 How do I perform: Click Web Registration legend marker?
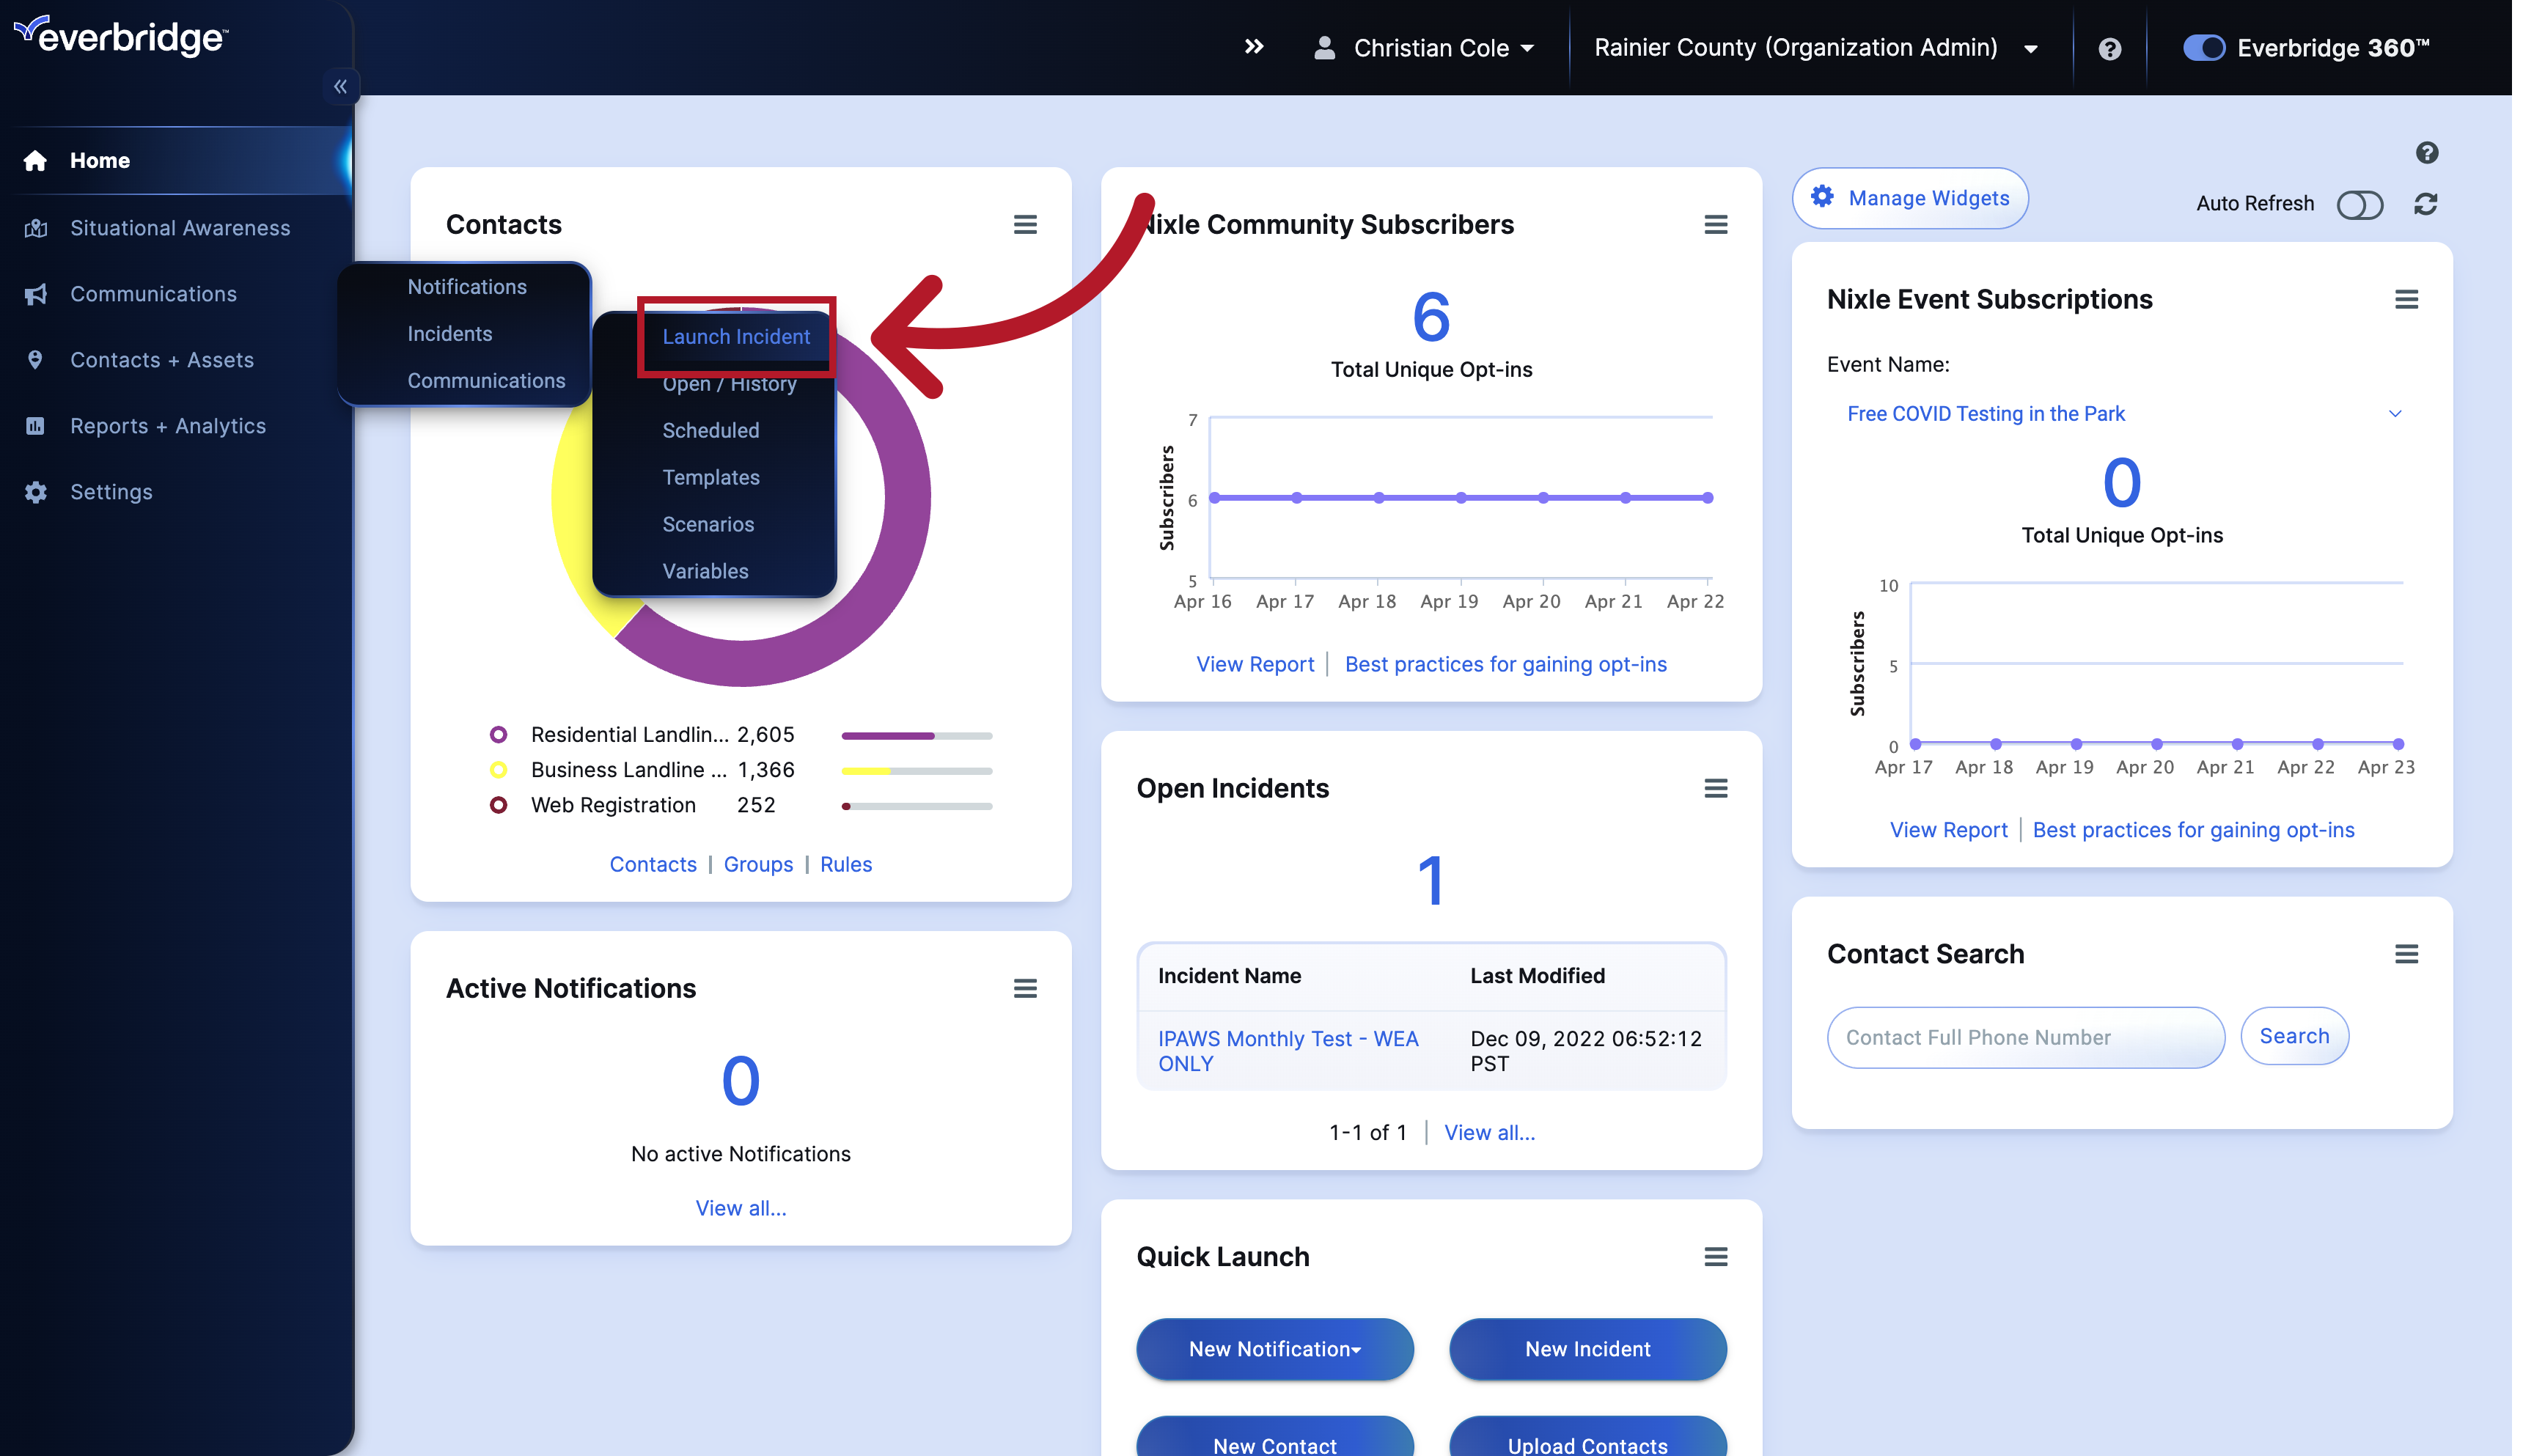pos(498,805)
